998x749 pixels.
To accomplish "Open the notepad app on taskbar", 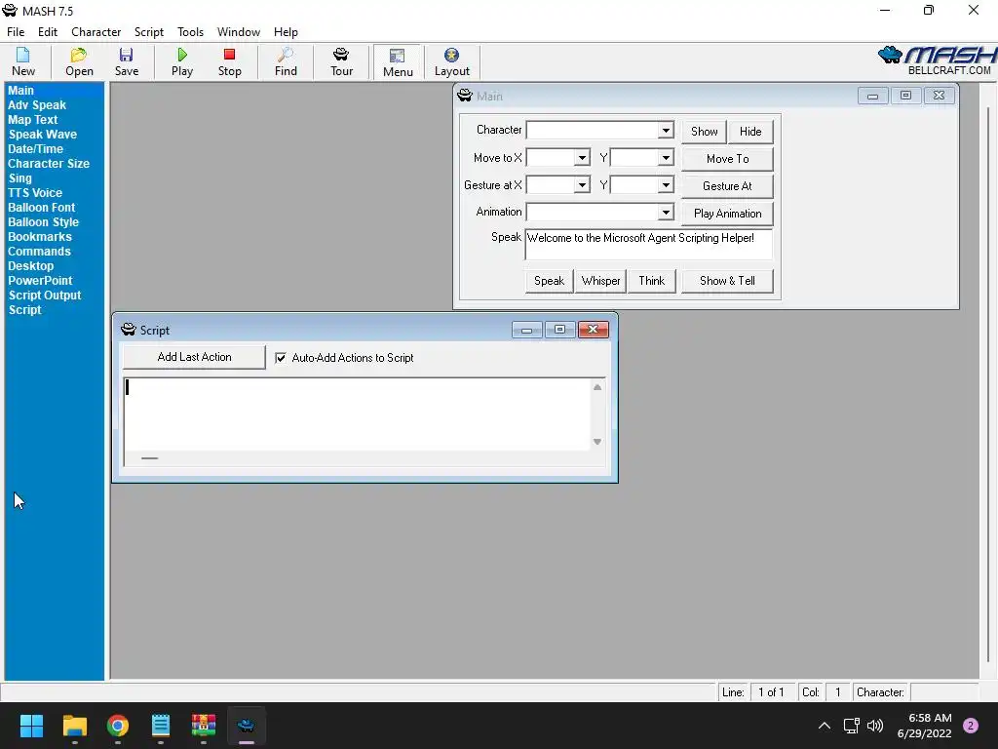I will (x=161, y=726).
